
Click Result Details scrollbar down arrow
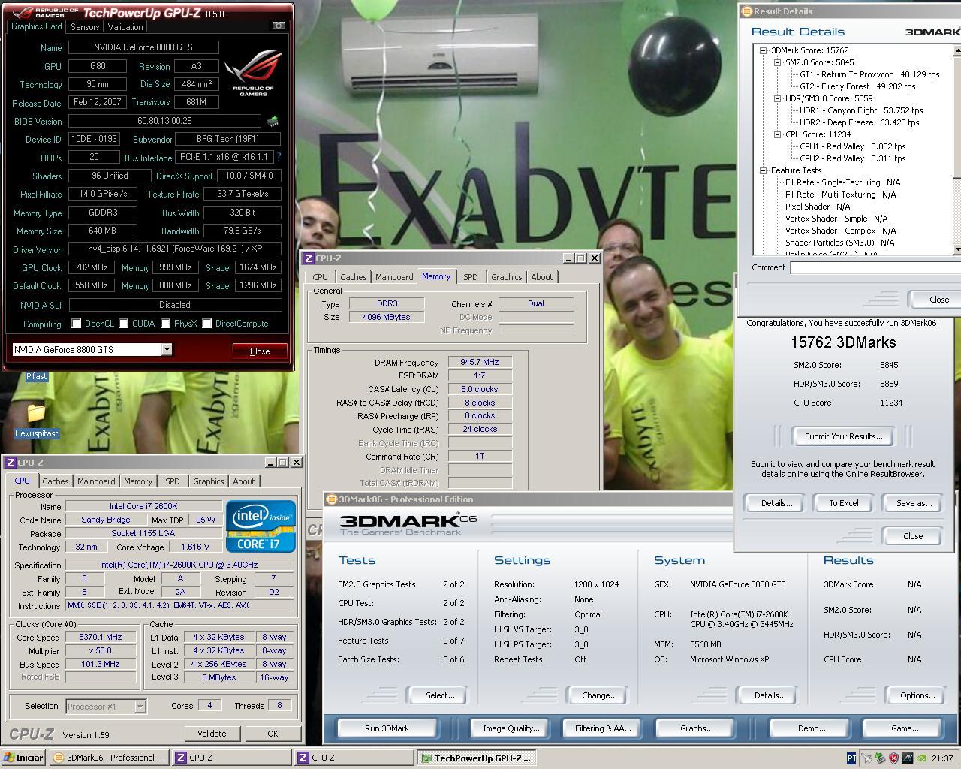957,249
